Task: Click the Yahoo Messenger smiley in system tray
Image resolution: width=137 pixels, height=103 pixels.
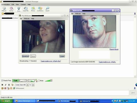Action: point(115,101)
